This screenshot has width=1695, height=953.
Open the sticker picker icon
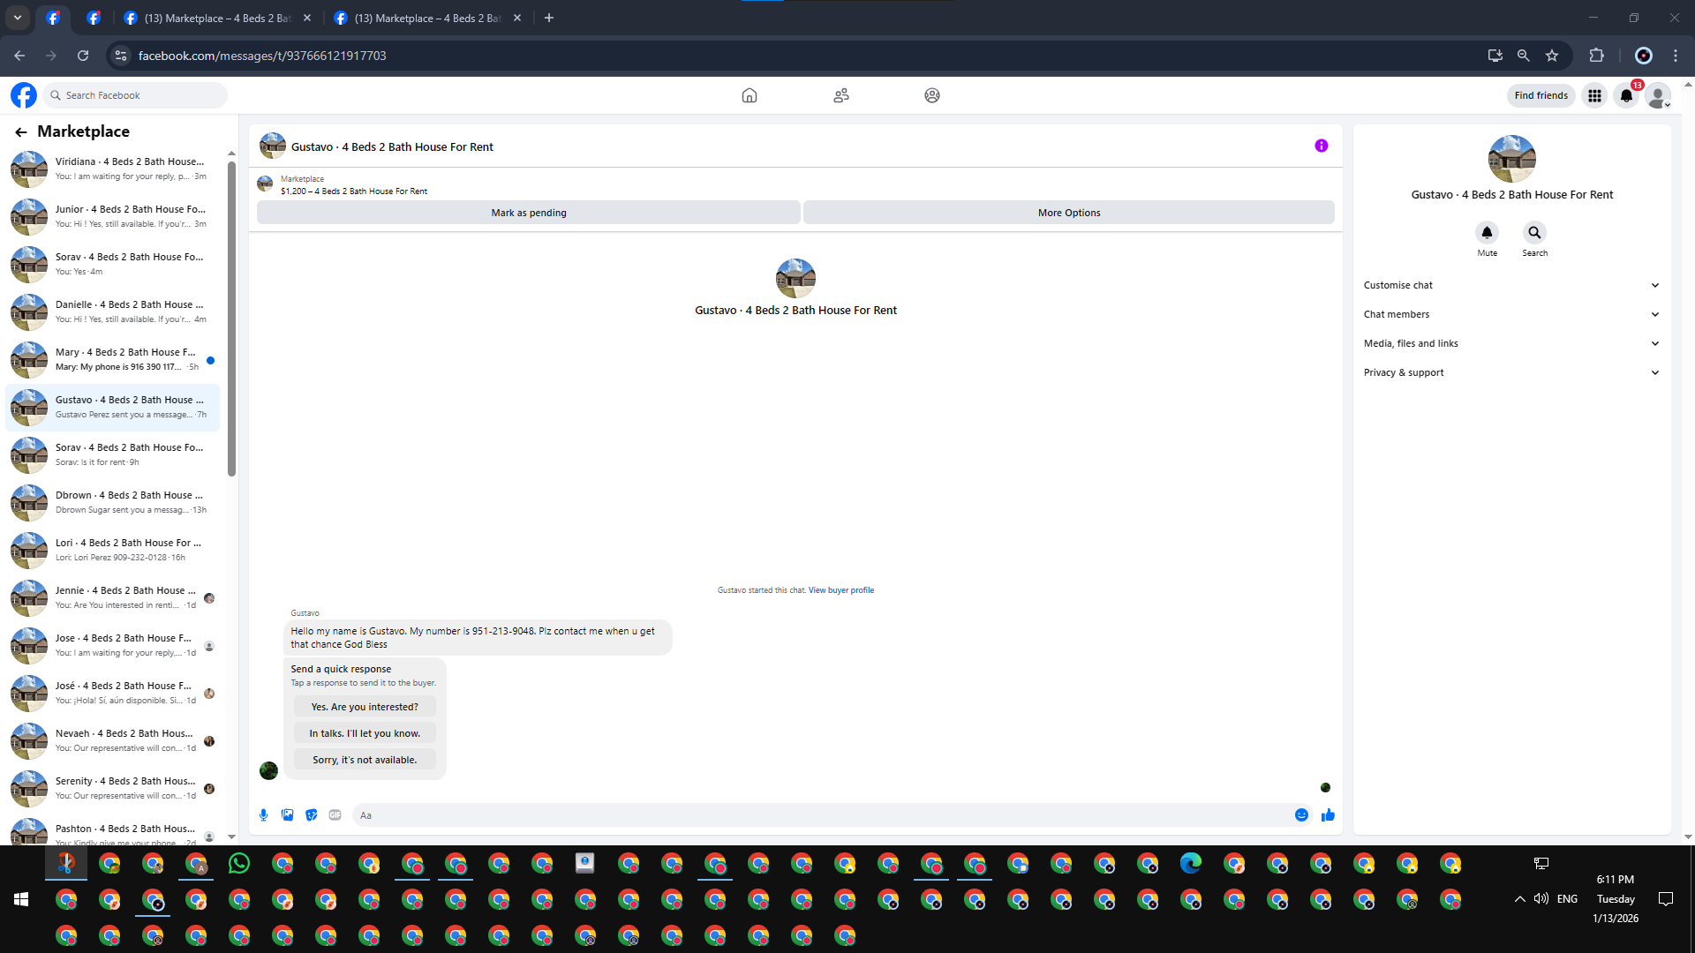(311, 815)
